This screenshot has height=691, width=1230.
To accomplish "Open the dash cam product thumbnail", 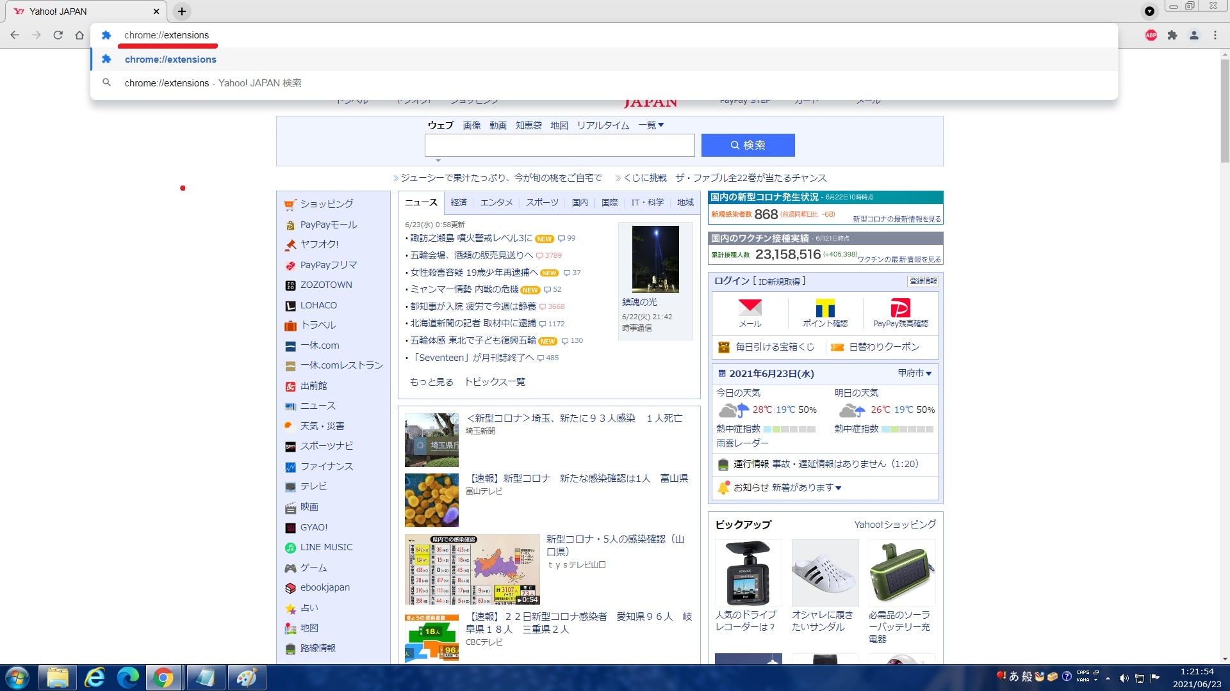I will 748,573.
